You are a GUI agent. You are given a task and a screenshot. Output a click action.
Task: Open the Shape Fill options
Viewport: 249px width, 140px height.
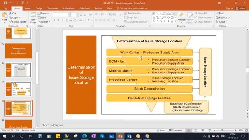tap(202, 14)
